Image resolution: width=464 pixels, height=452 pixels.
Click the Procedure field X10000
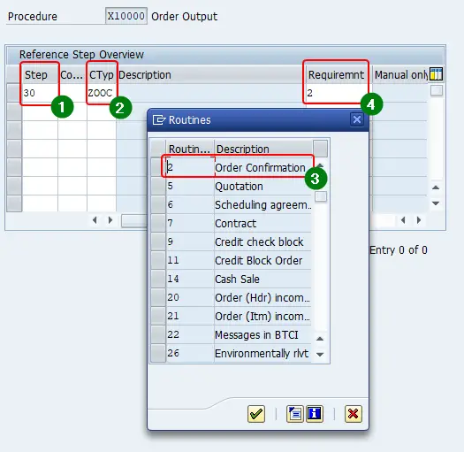pyautogui.click(x=126, y=16)
